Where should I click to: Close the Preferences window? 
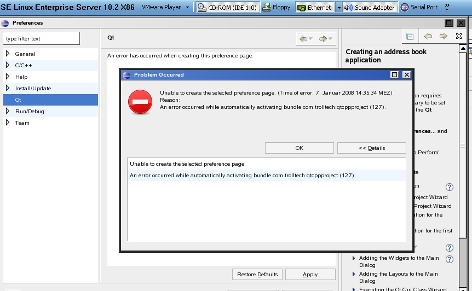[x=461, y=23]
